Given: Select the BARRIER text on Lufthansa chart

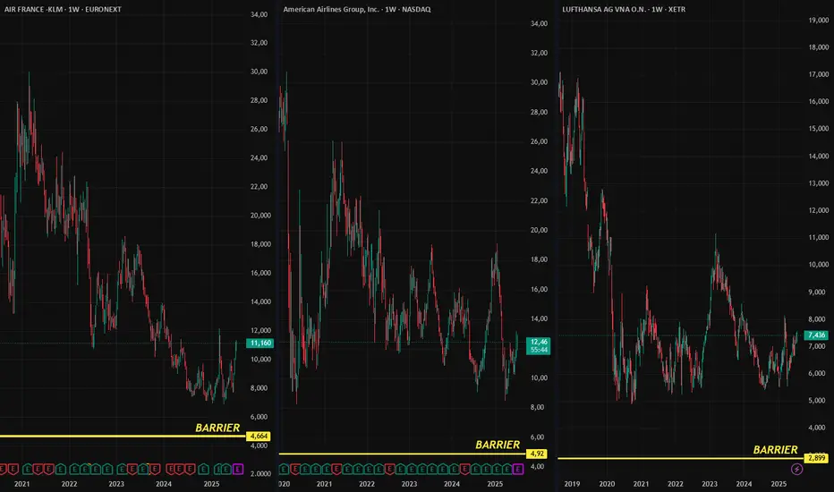Looking at the screenshot, I should click(x=775, y=450).
